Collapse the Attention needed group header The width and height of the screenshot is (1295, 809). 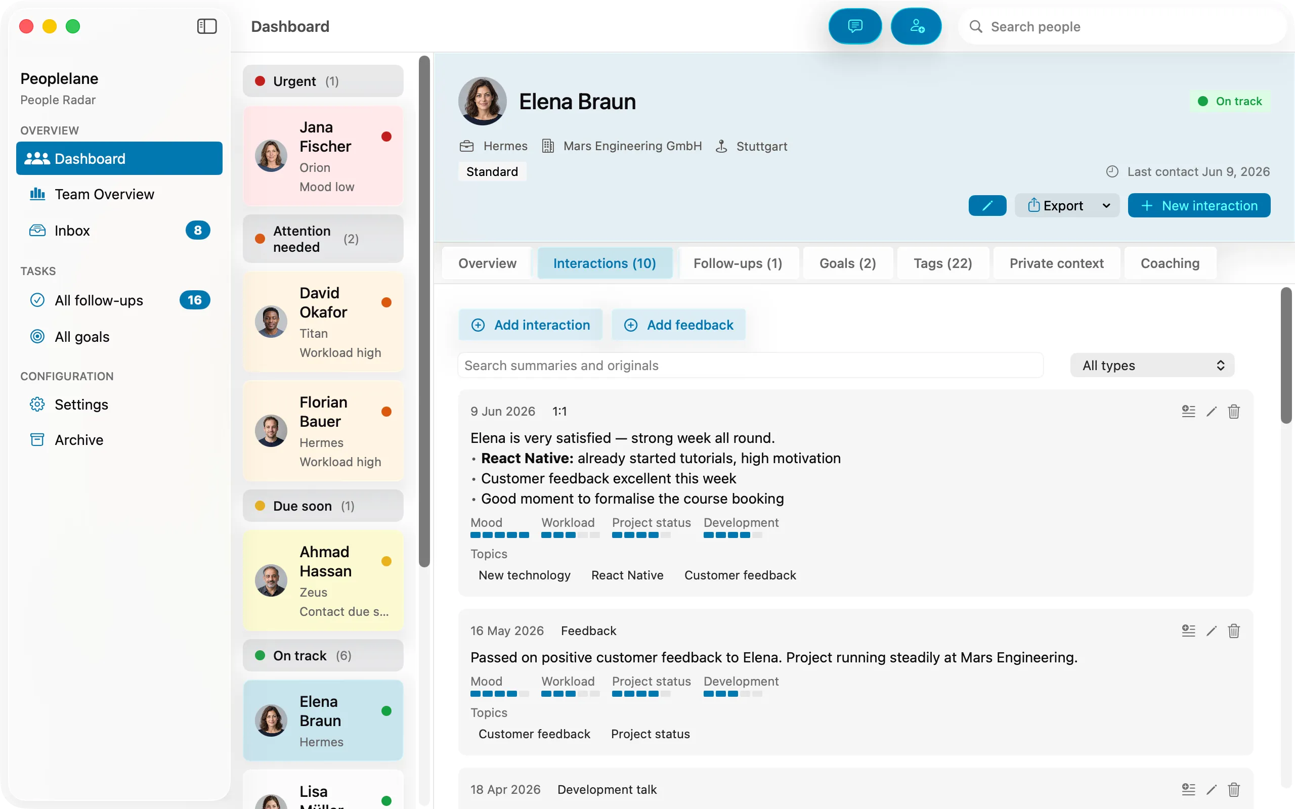323,239
